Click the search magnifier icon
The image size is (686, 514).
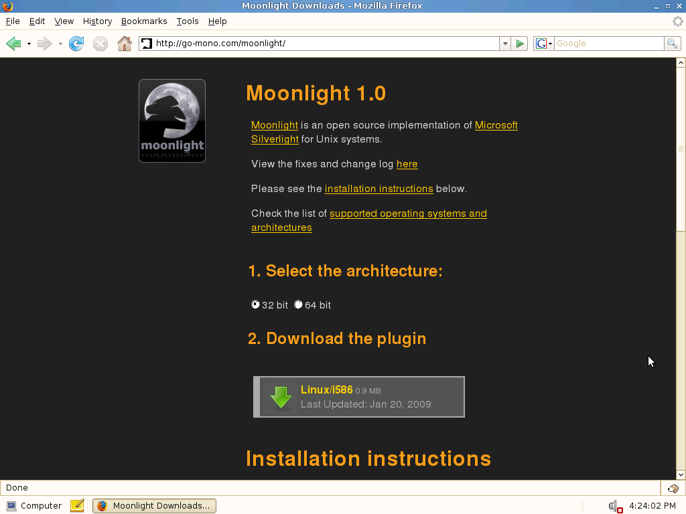coord(672,44)
